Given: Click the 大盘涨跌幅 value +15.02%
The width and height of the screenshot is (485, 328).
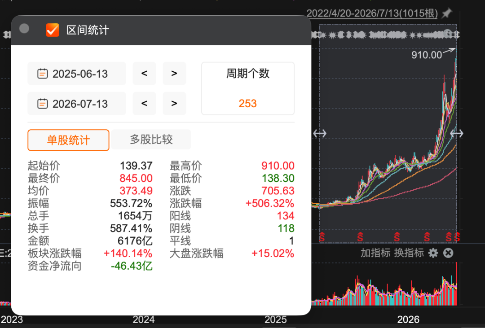Looking at the screenshot, I should click(273, 254).
